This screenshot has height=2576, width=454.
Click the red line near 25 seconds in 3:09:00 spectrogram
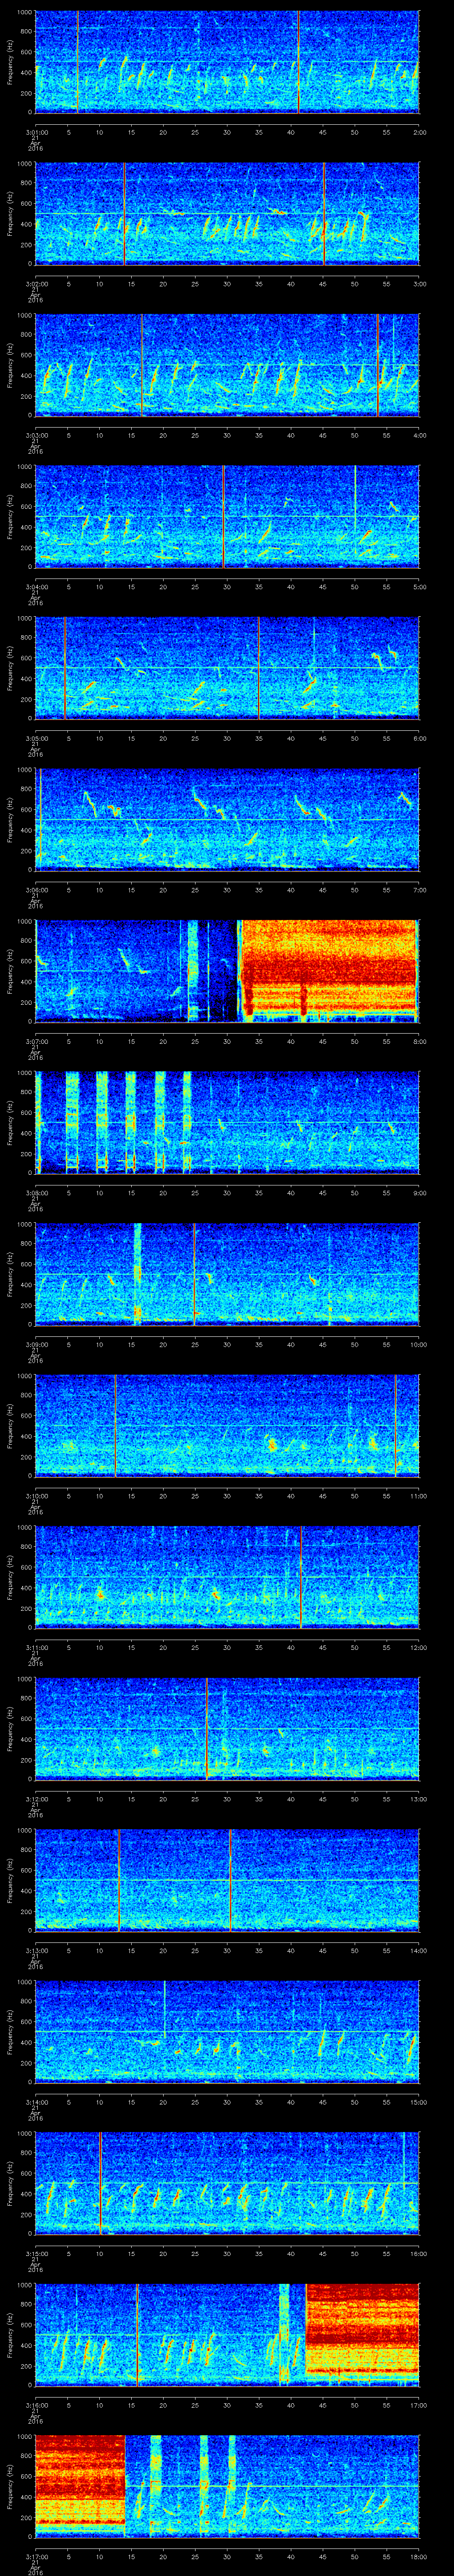point(195,1272)
